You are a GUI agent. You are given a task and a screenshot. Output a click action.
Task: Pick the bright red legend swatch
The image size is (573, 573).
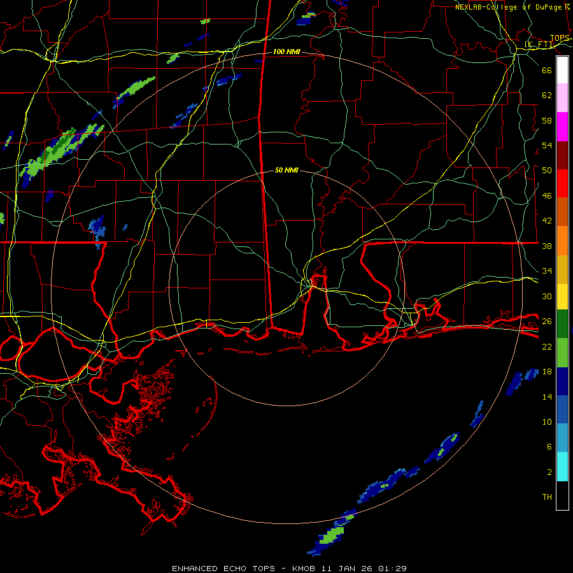tap(562, 183)
